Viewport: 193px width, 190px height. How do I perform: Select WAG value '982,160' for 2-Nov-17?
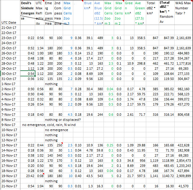point(184,89)
